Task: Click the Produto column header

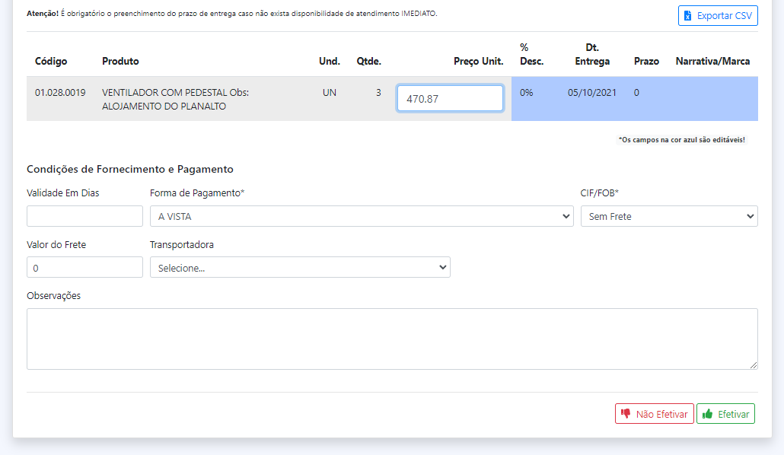Action: pos(120,61)
